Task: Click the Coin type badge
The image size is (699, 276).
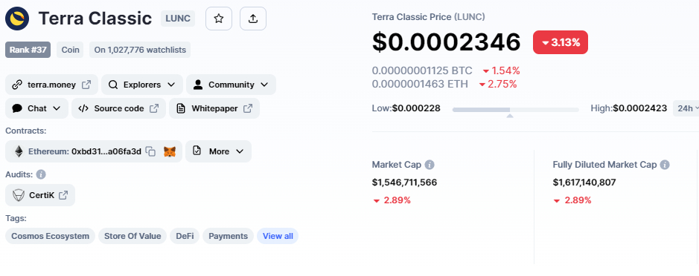Action: 70,50
